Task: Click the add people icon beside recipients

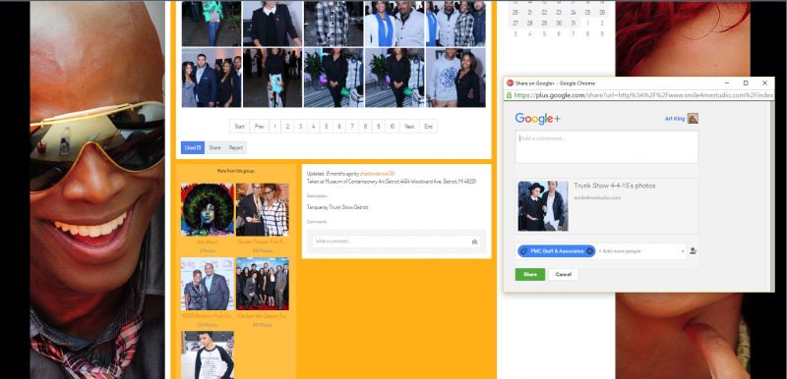Action: click(693, 250)
